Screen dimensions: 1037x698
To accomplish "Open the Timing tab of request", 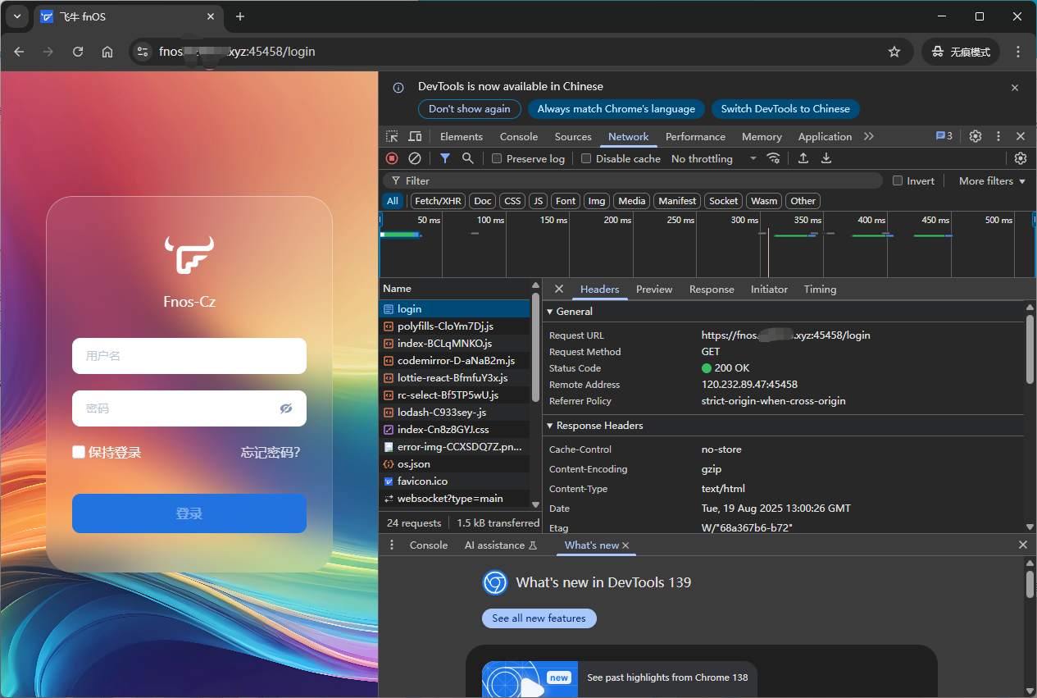I will [x=820, y=290].
